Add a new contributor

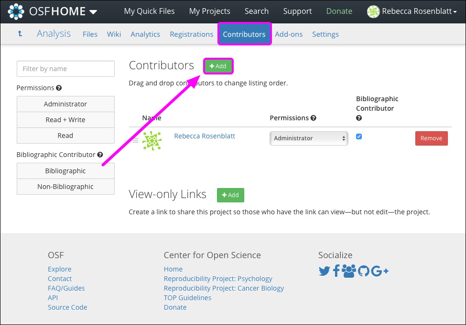[x=218, y=66]
